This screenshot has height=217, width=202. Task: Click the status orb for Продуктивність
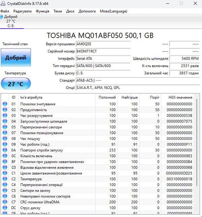[5, 110]
